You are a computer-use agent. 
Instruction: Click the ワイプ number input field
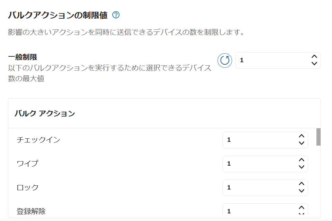coord(265,164)
